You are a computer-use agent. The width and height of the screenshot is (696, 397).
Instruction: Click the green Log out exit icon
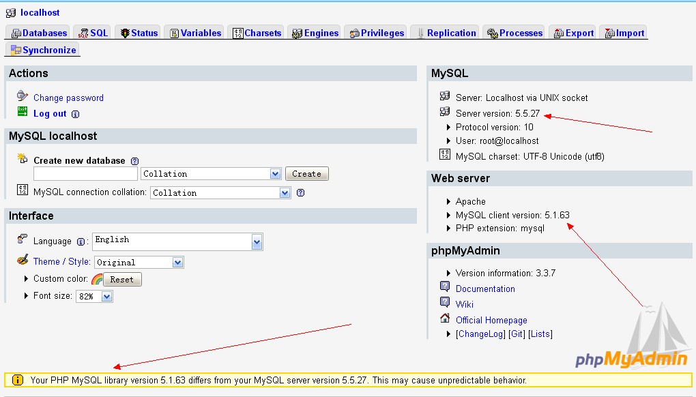point(23,111)
